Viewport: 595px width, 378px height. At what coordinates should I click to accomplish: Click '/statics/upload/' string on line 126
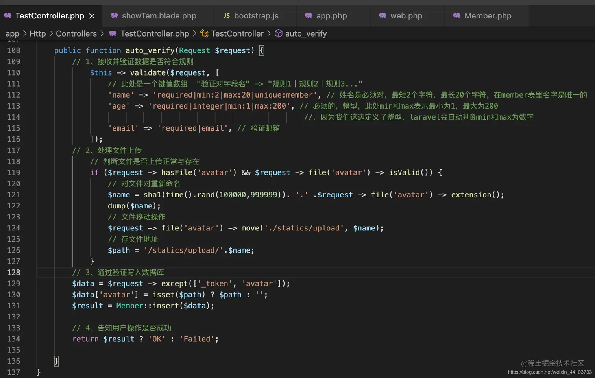184,250
